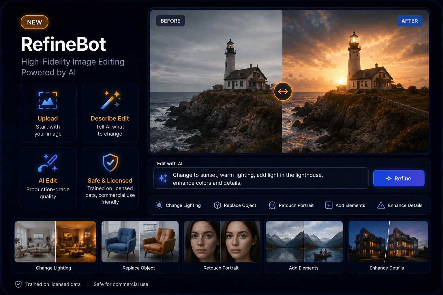
Task: Click the AI Edit brush sparkle icon
Action: pyautogui.click(x=48, y=163)
